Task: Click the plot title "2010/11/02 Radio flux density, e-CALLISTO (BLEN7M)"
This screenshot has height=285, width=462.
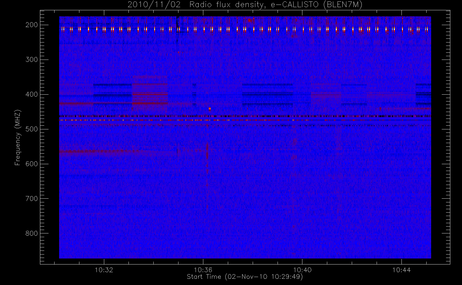Action: 245,5
